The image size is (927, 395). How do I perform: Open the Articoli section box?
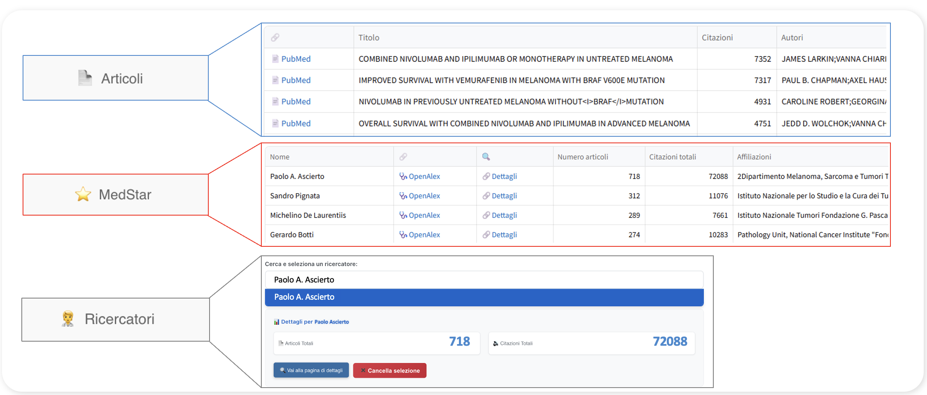(115, 78)
